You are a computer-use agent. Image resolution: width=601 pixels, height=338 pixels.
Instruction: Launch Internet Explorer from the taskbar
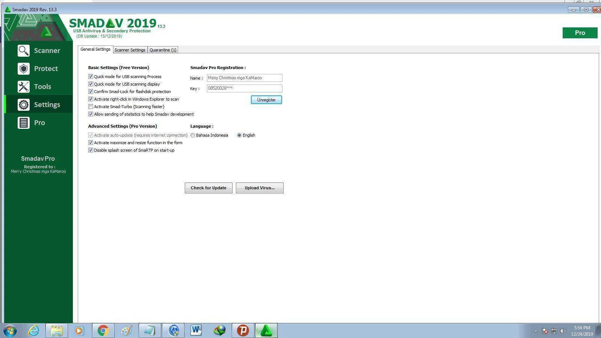(x=34, y=331)
